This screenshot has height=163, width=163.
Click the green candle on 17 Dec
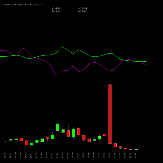coord(99,138)
